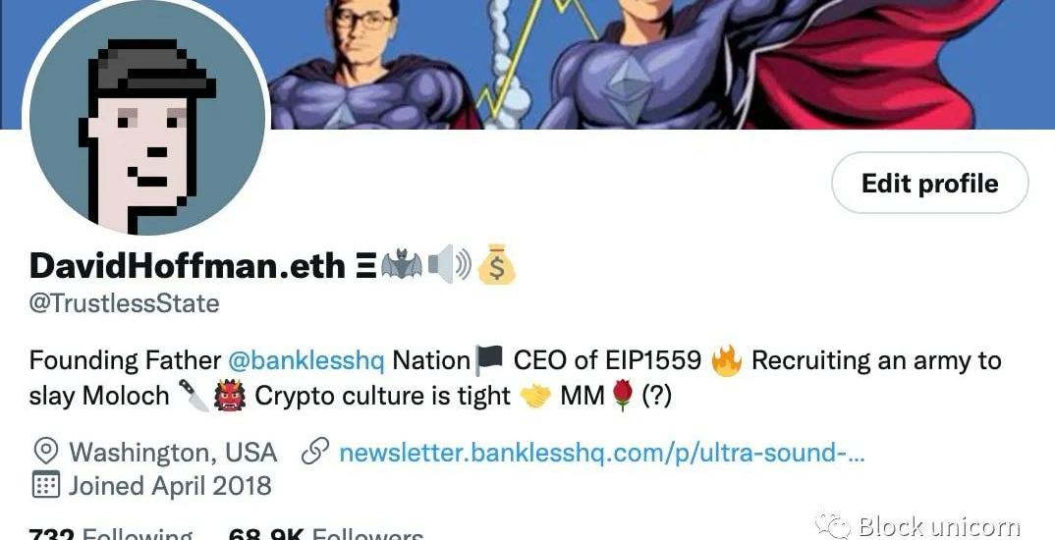Viewport: 1055px width, 540px height.
Task: Click the bat emoji in display name
Action: (x=402, y=266)
